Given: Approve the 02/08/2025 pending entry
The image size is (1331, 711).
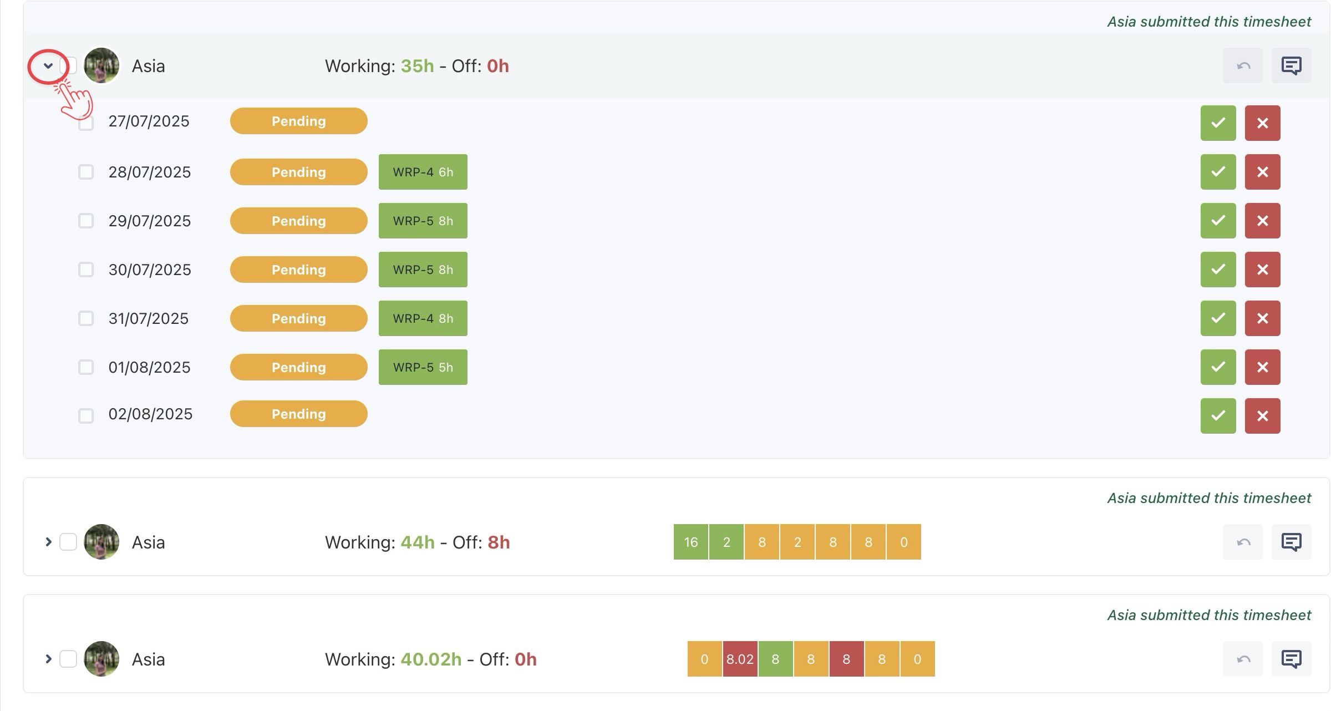Looking at the screenshot, I should [1218, 416].
